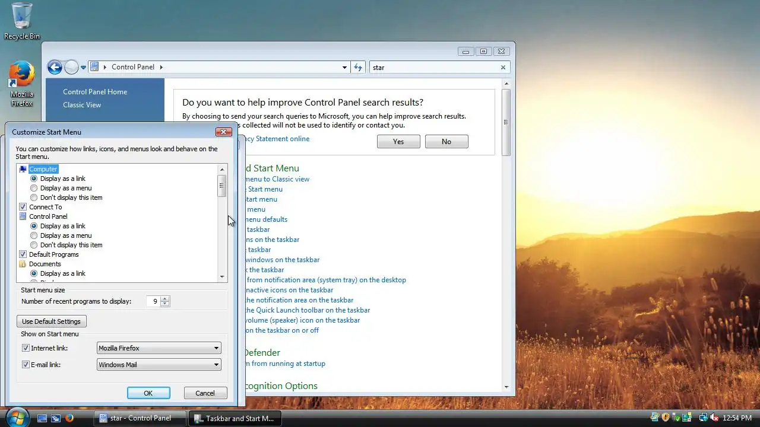Click 'the Quick Launch toolbar on the taskbar' link
The height and width of the screenshot is (427, 760).
click(x=308, y=310)
